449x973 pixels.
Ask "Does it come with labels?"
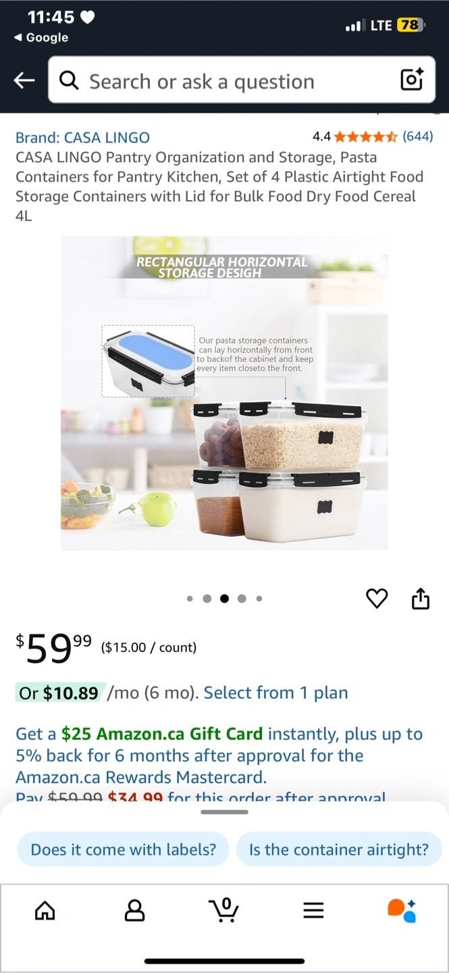[x=124, y=849]
